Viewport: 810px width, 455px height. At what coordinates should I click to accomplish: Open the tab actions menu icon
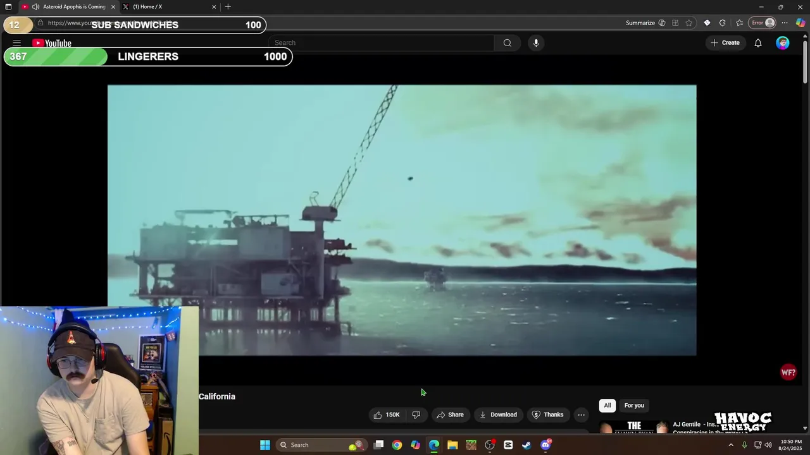point(8,7)
